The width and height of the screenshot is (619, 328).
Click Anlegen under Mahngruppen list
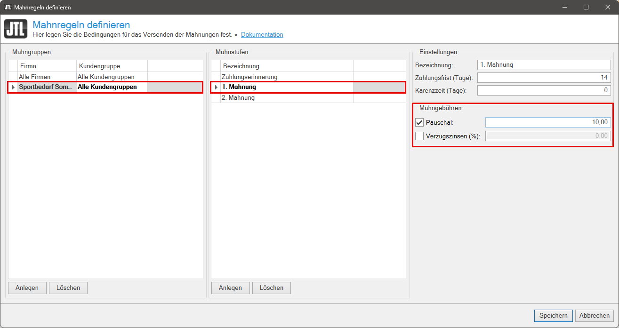pyautogui.click(x=27, y=288)
